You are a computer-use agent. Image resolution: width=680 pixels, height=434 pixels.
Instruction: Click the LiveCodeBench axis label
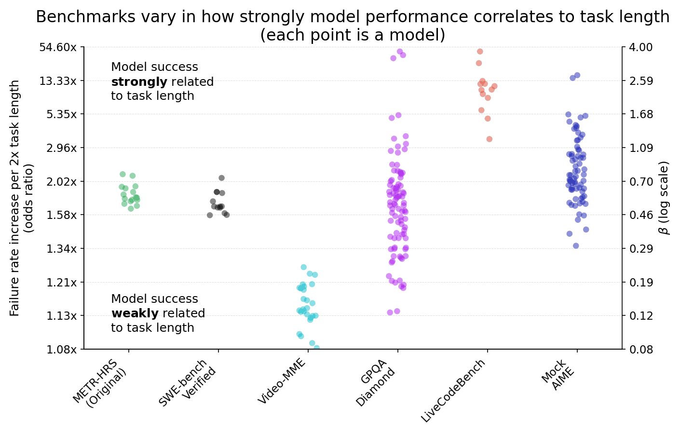point(454,391)
